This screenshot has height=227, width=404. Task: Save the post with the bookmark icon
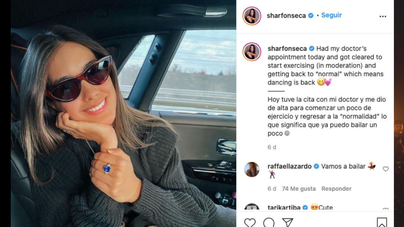coord(381,222)
